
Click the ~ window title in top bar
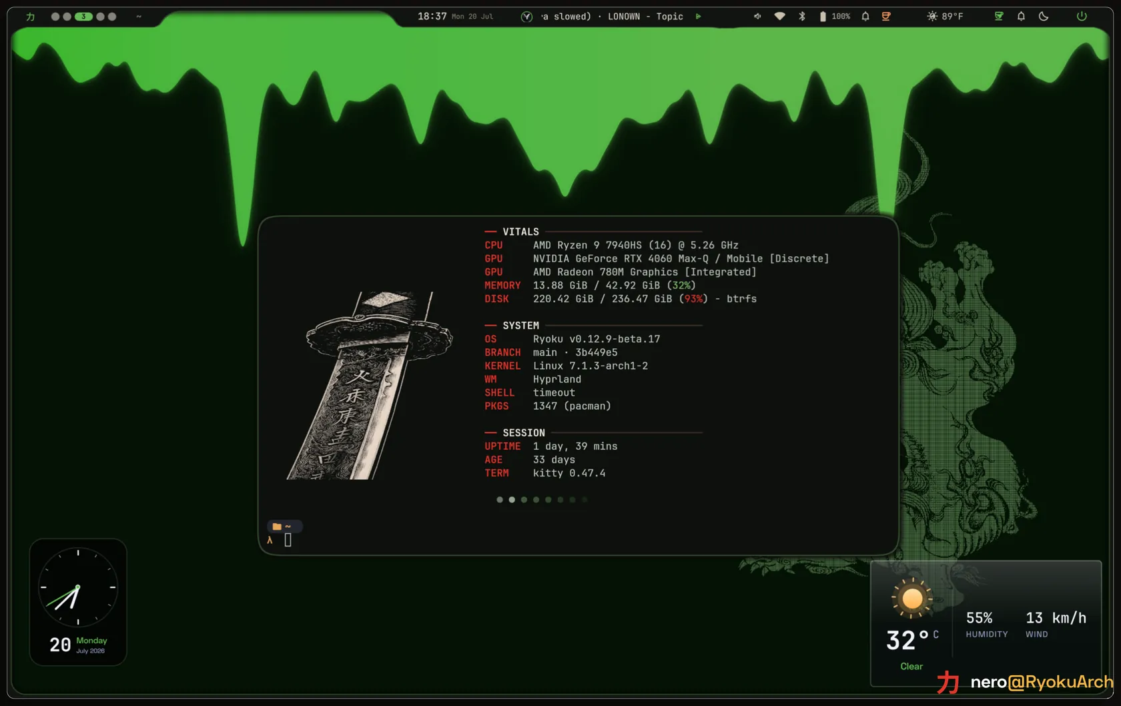pyautogui.click(x=139, y=17)
